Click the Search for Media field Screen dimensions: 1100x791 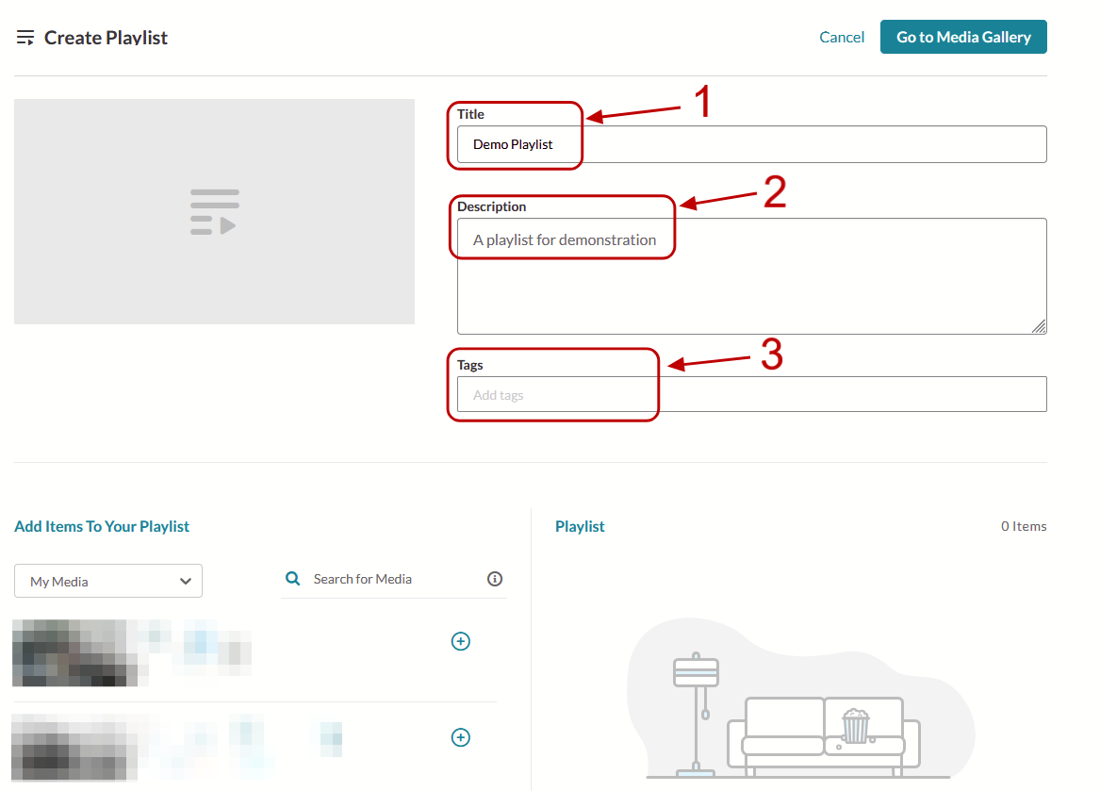pyautogui.click(x=394, y=579)
